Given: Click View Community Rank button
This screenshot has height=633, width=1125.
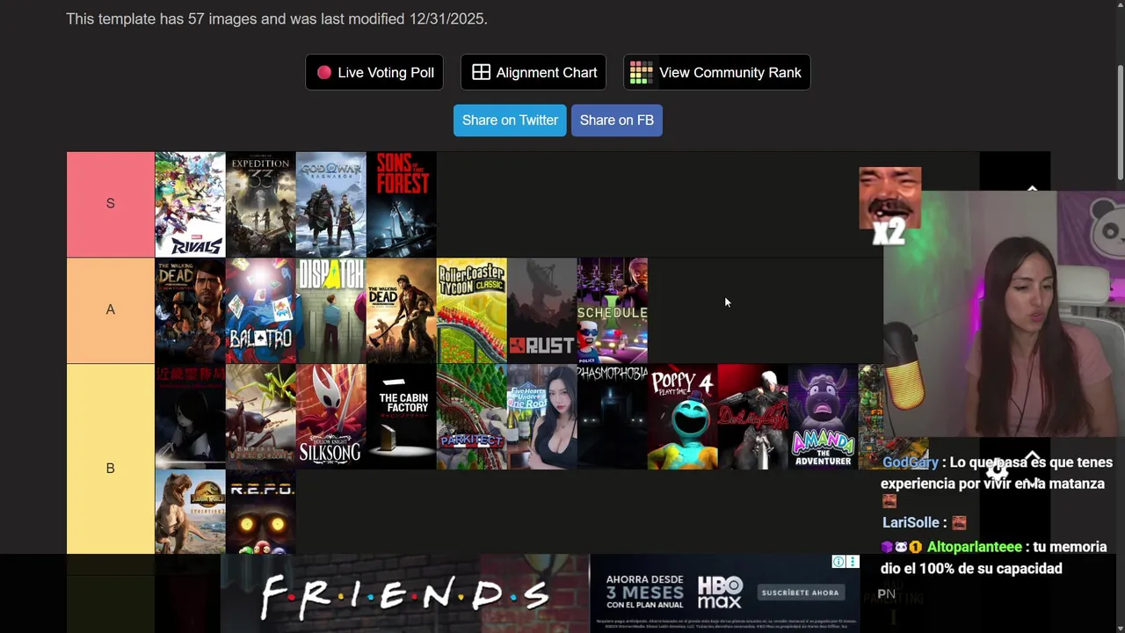Looking at the screenshot, I should coord(717,72).
